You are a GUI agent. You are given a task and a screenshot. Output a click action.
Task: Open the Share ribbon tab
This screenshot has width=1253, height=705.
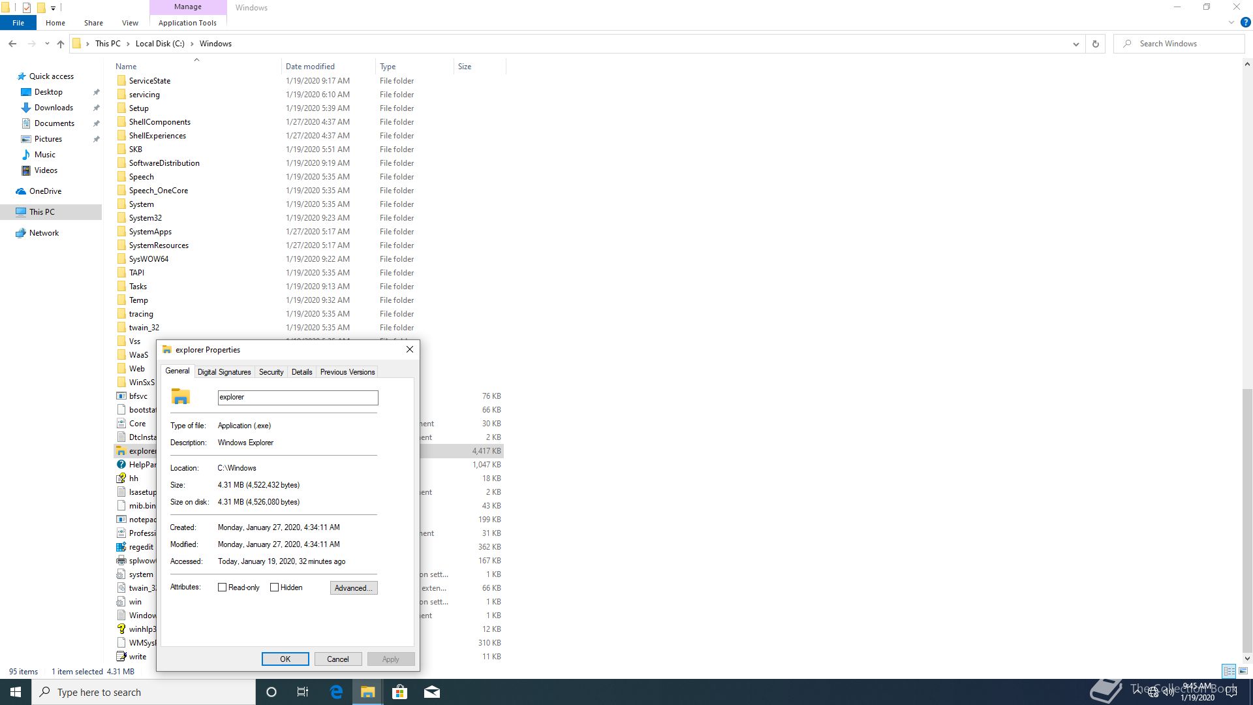click(93, 22)
